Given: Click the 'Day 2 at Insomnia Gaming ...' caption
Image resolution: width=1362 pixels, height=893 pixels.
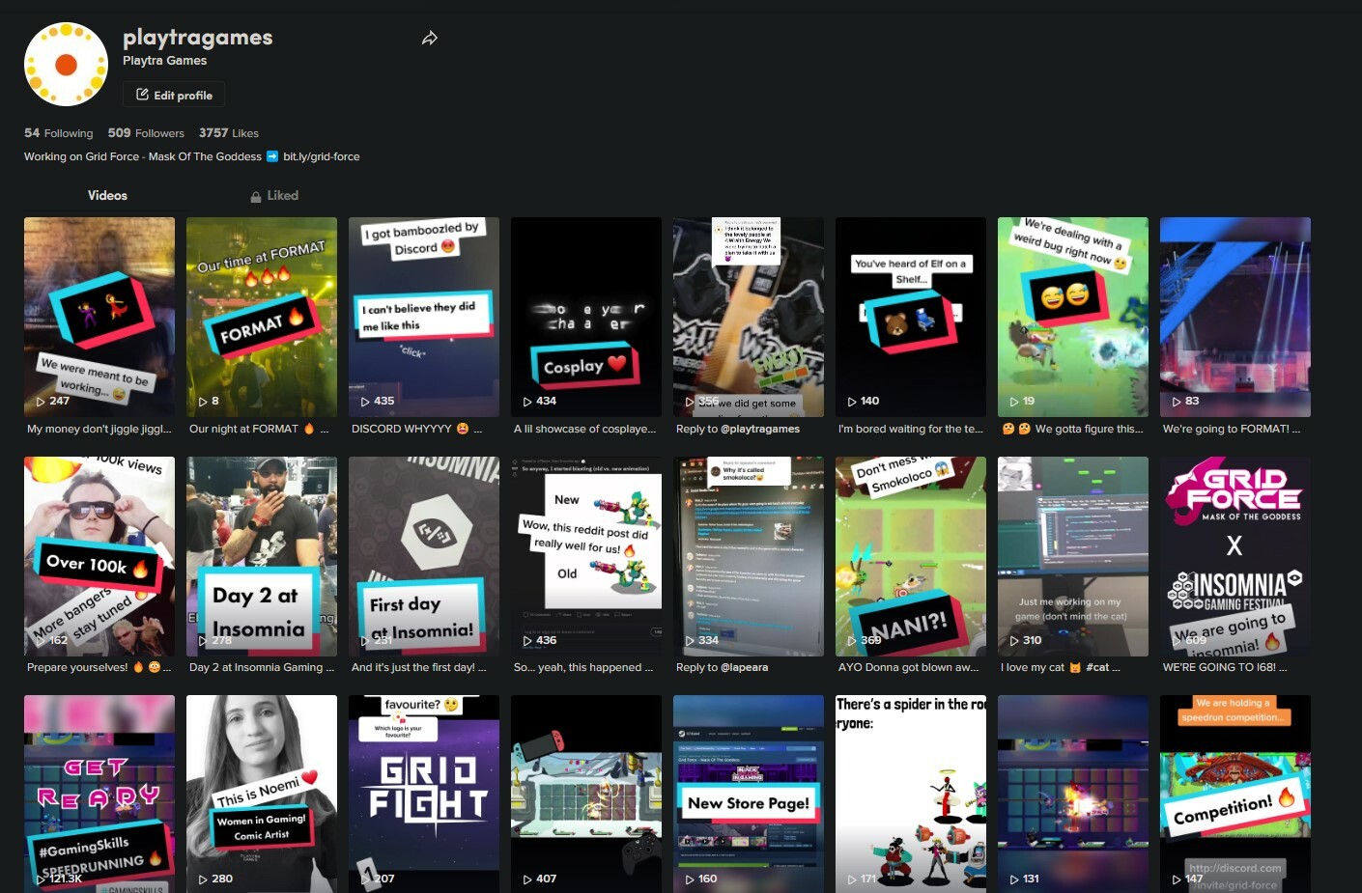Looking at the screenshot, I should 262,667.
